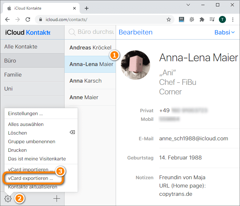Click the URL (Home page): note line
Screen dimensions: 240x206
pos(182,186)
